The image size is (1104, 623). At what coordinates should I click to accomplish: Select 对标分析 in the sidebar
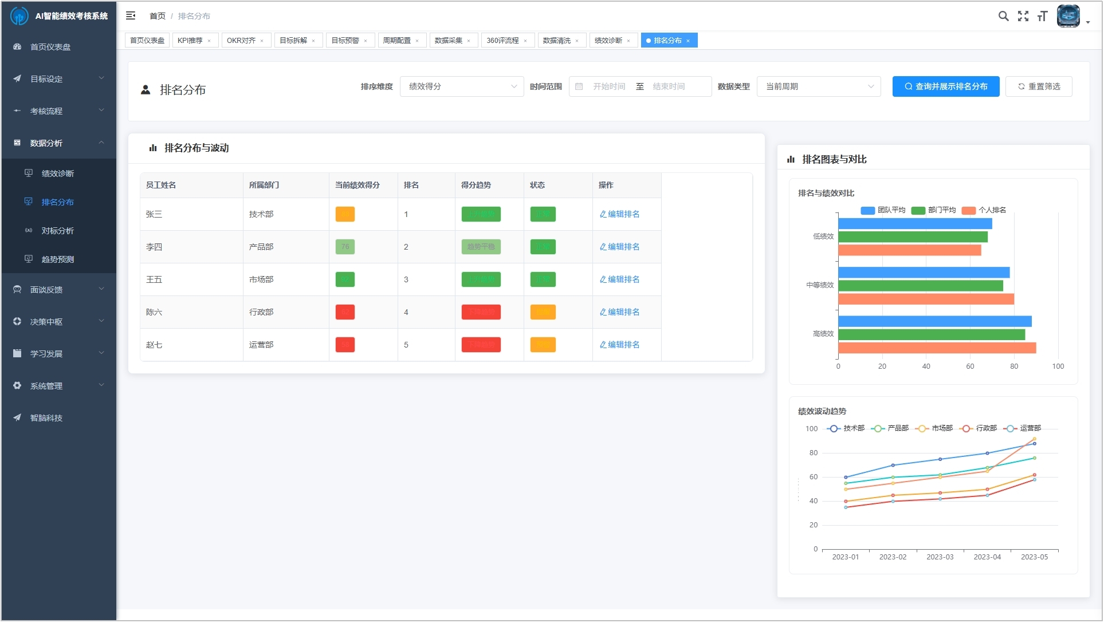click(57, 231)
